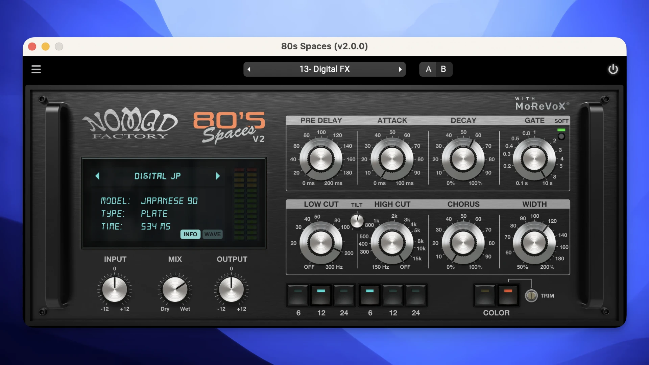Switch to the WAVE display tab
The width and height of the screenshot is (649, 365).
tap(212, 234)
